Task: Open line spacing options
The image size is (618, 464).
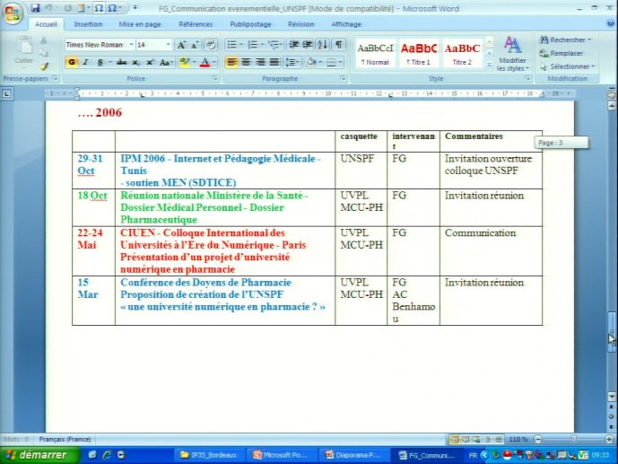Action: (291, 62)
